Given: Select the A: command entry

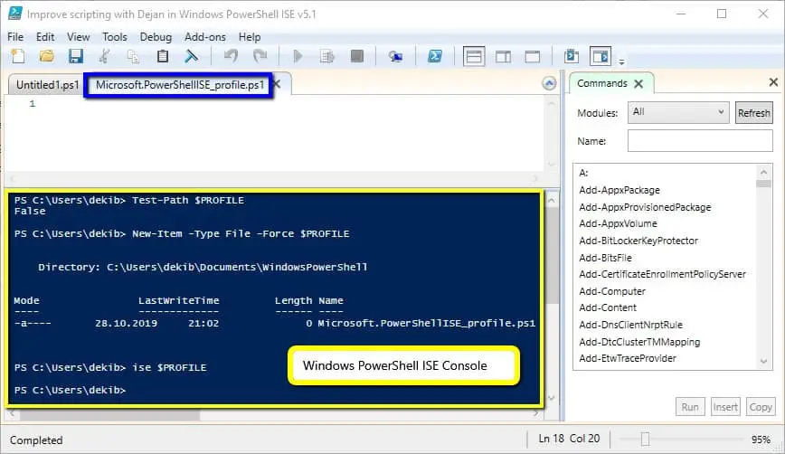Looking at the screenshot, I should pyautogui.click(x=583, y=173).
